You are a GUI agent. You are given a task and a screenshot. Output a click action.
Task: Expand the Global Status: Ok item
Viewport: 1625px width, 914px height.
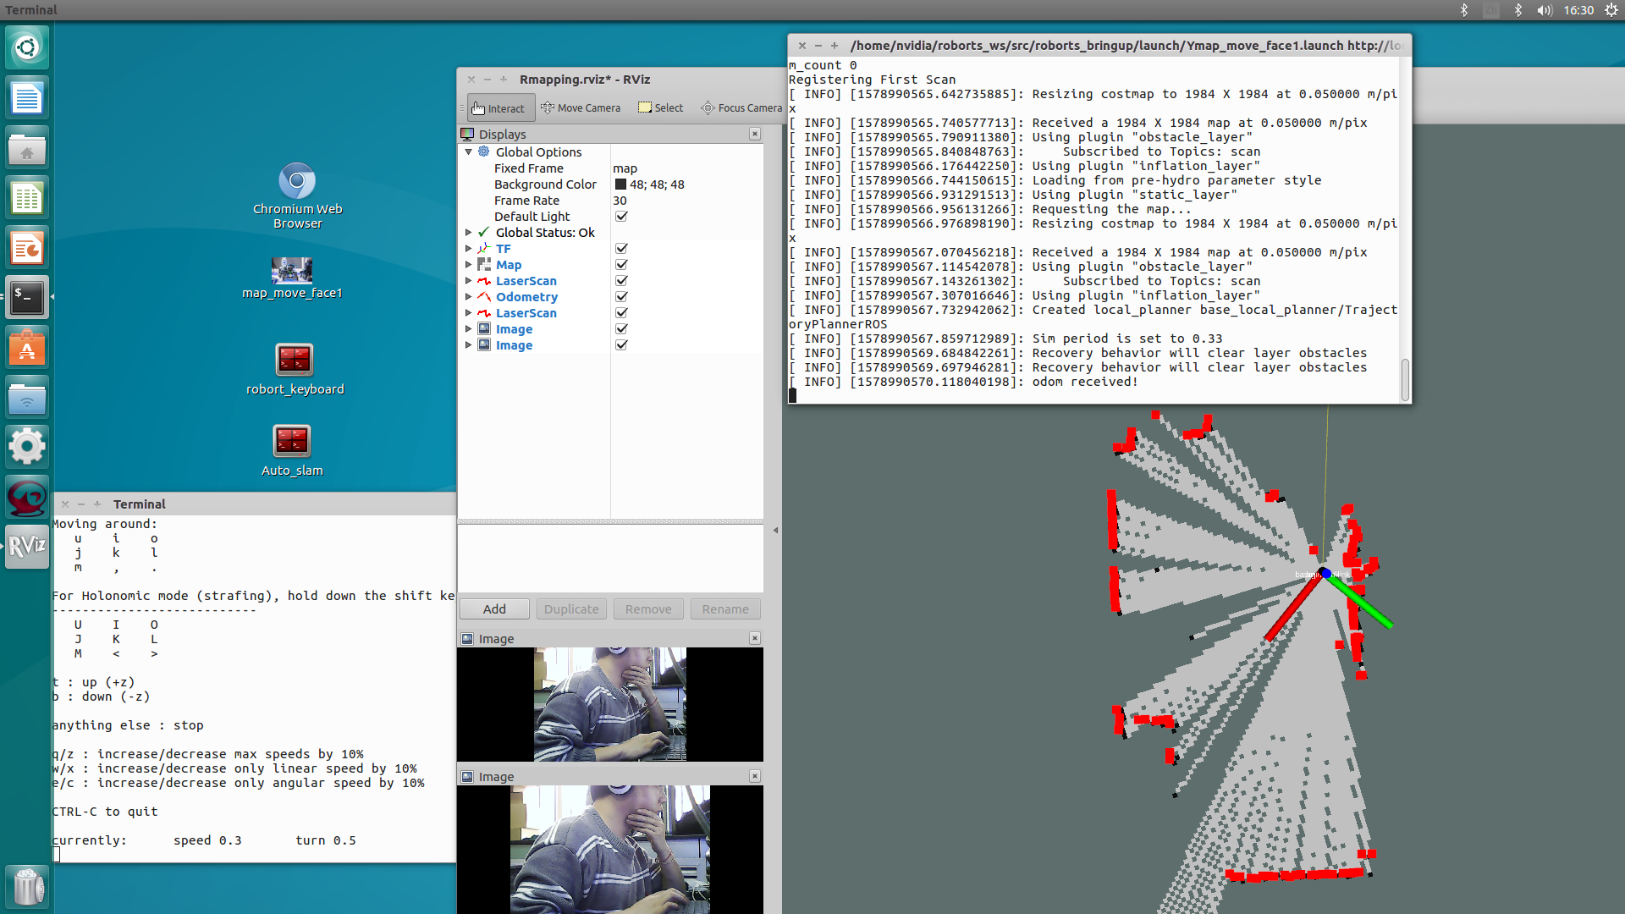468,233
